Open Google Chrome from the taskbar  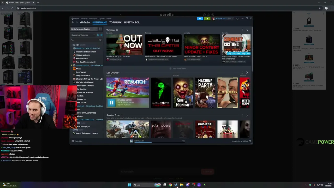pyautogui.click(x=170, y=185)
